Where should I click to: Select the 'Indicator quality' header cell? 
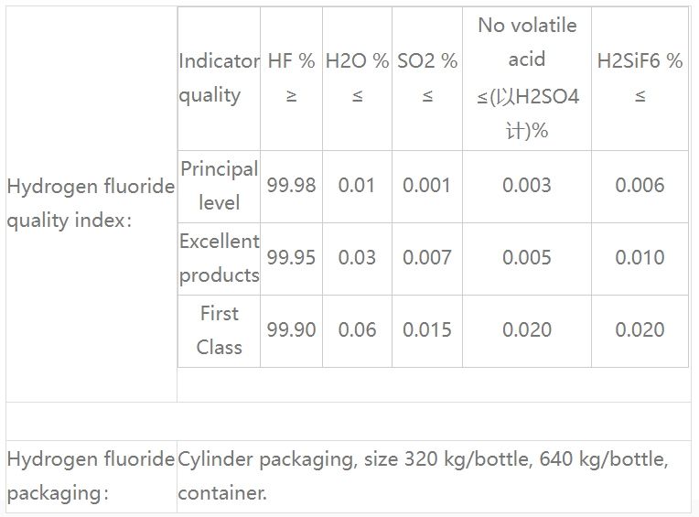coord(219,78)
